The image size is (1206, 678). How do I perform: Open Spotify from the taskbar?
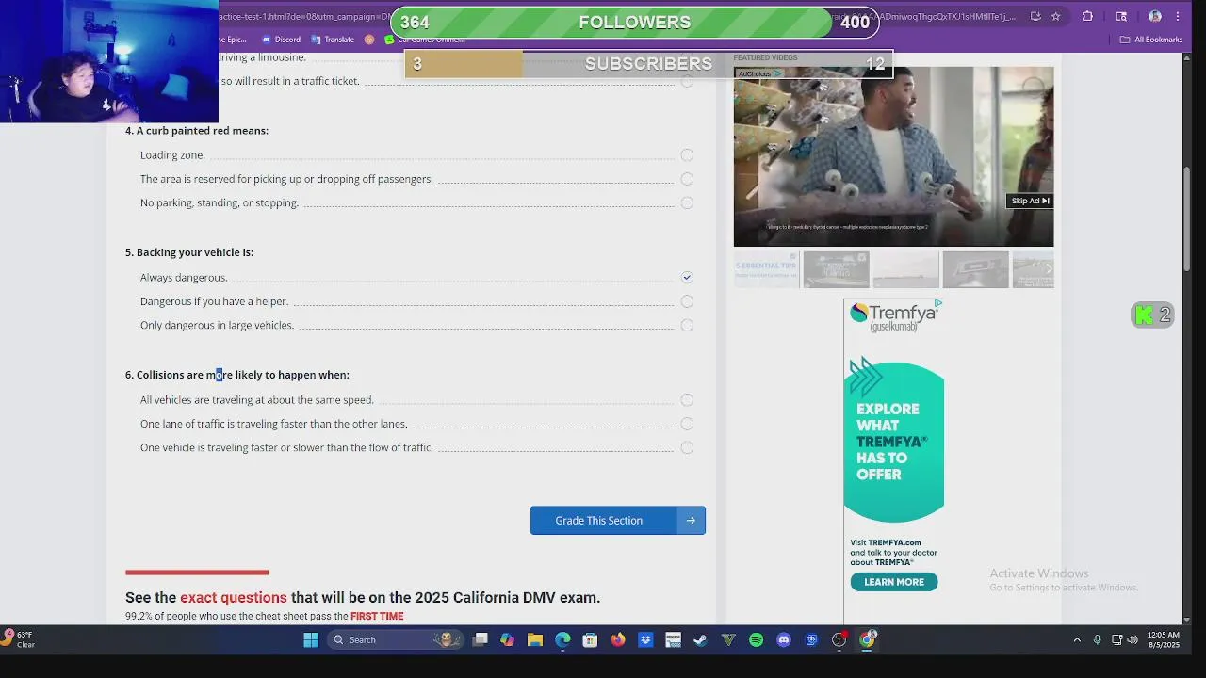tap(756, 640)
